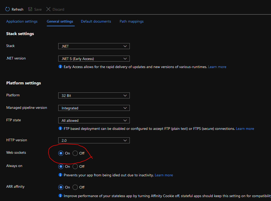Open the HTTP version dropdown
The image size is (271, 201).
94,140
